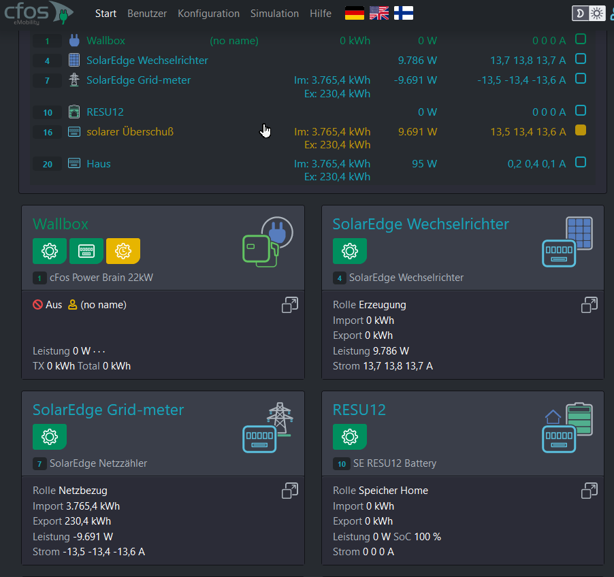Open the Wallbox card meter button
614x577 pixels.
[86, 251]
